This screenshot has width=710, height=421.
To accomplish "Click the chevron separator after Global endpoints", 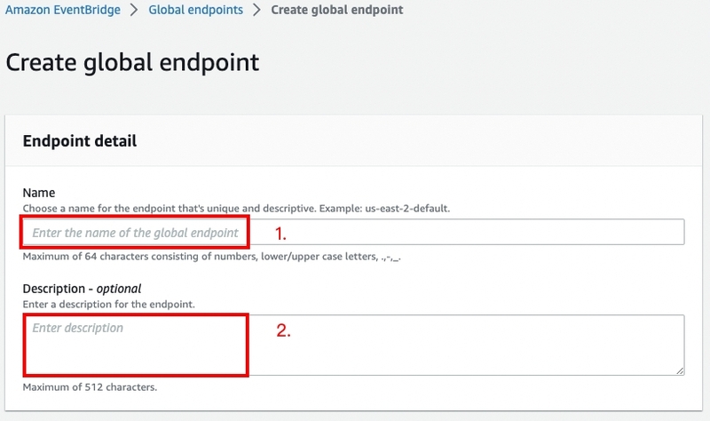I will click(x=256, y=10).
